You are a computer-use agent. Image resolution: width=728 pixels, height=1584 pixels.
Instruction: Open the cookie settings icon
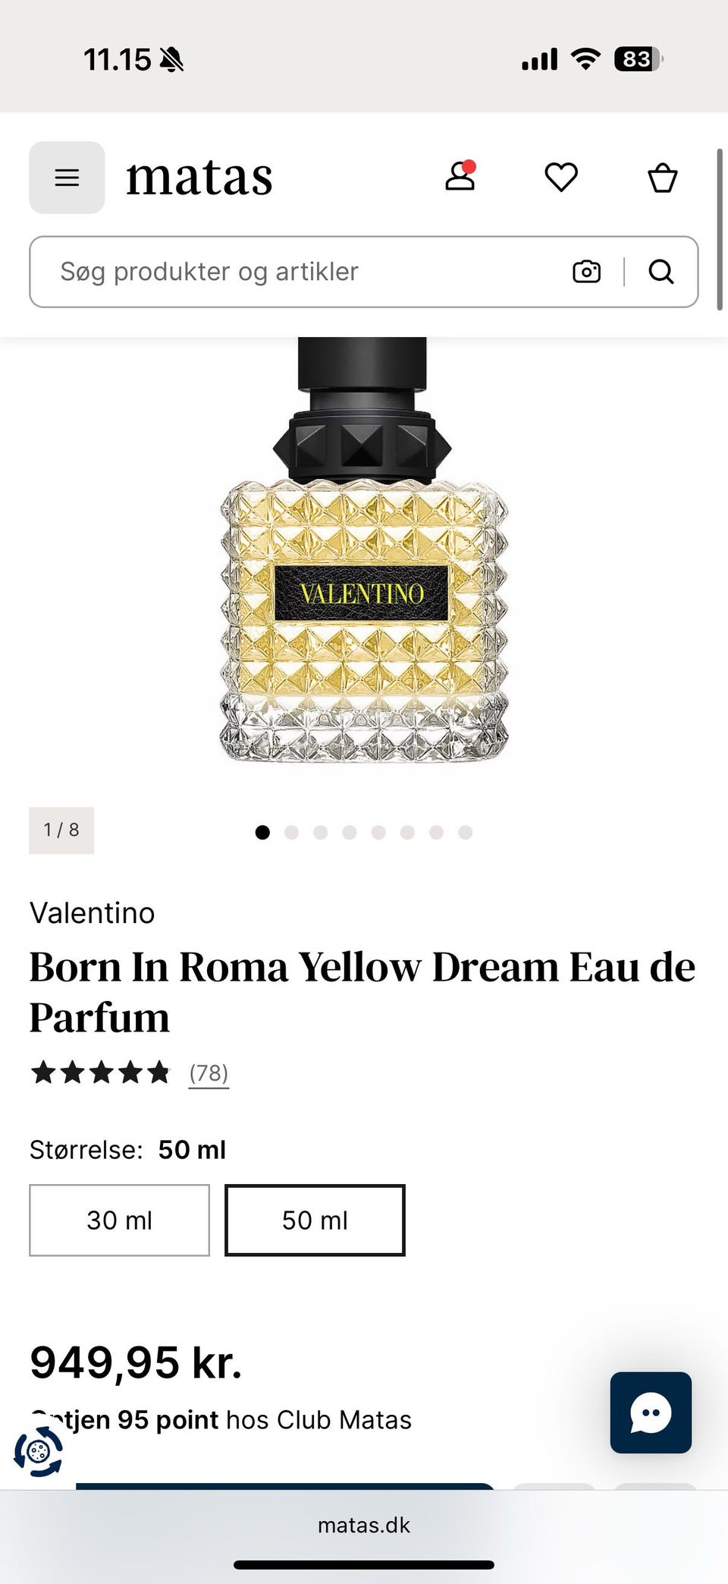coord(38,1452)
